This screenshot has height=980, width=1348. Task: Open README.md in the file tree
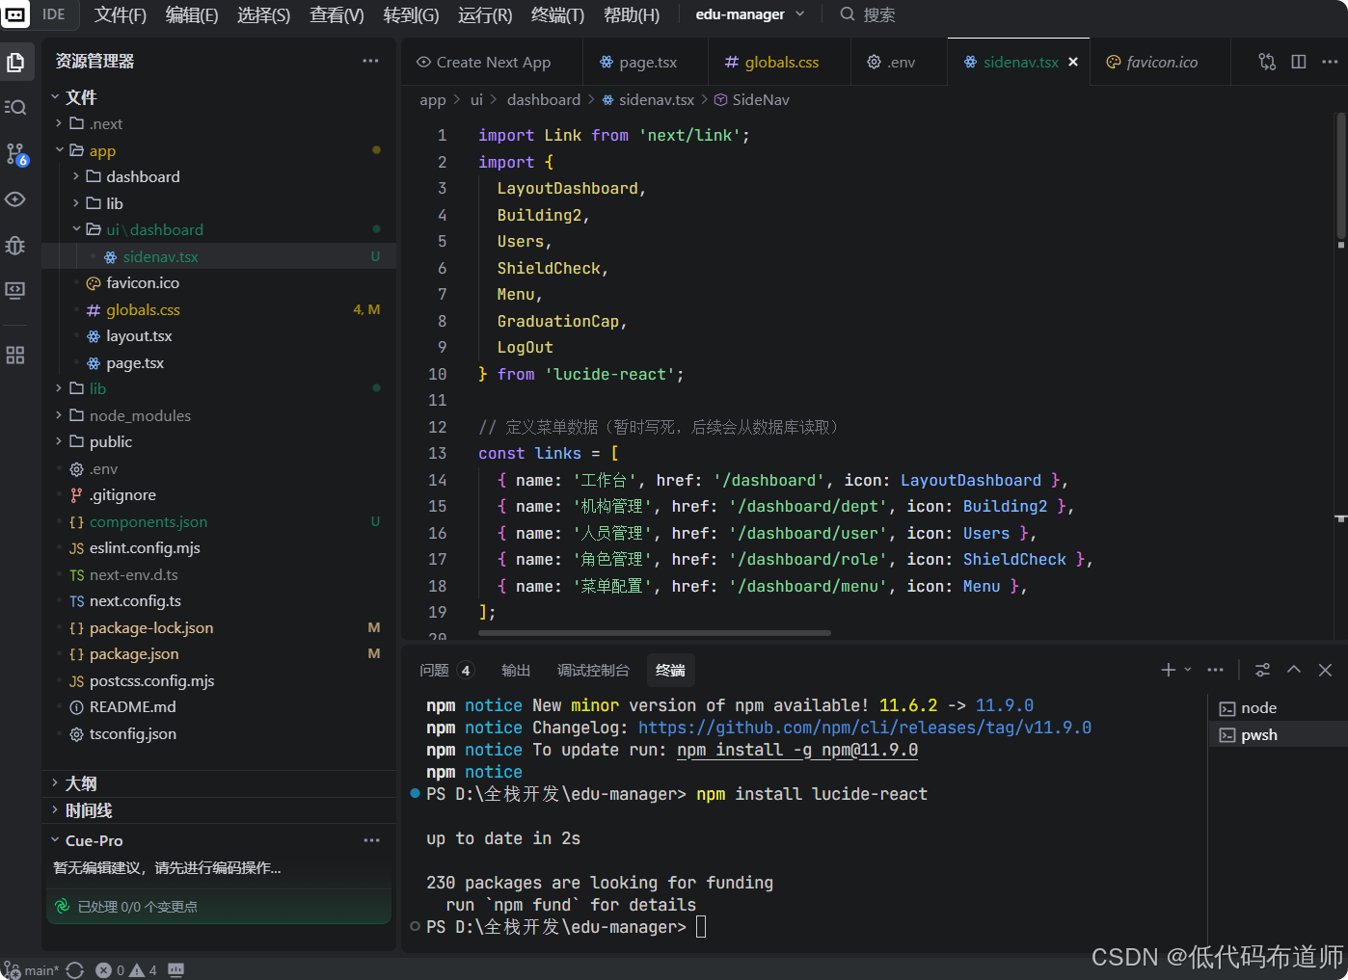pos(220,707)
